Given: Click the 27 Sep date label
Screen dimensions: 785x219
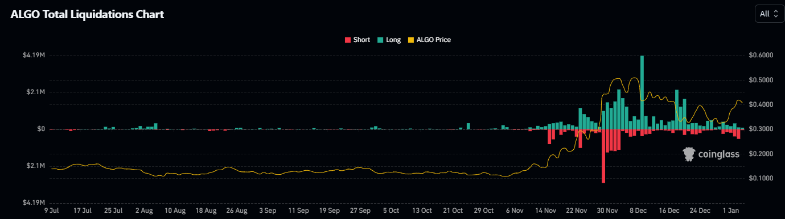Looking at the screenshot, I should pos(360,210).
